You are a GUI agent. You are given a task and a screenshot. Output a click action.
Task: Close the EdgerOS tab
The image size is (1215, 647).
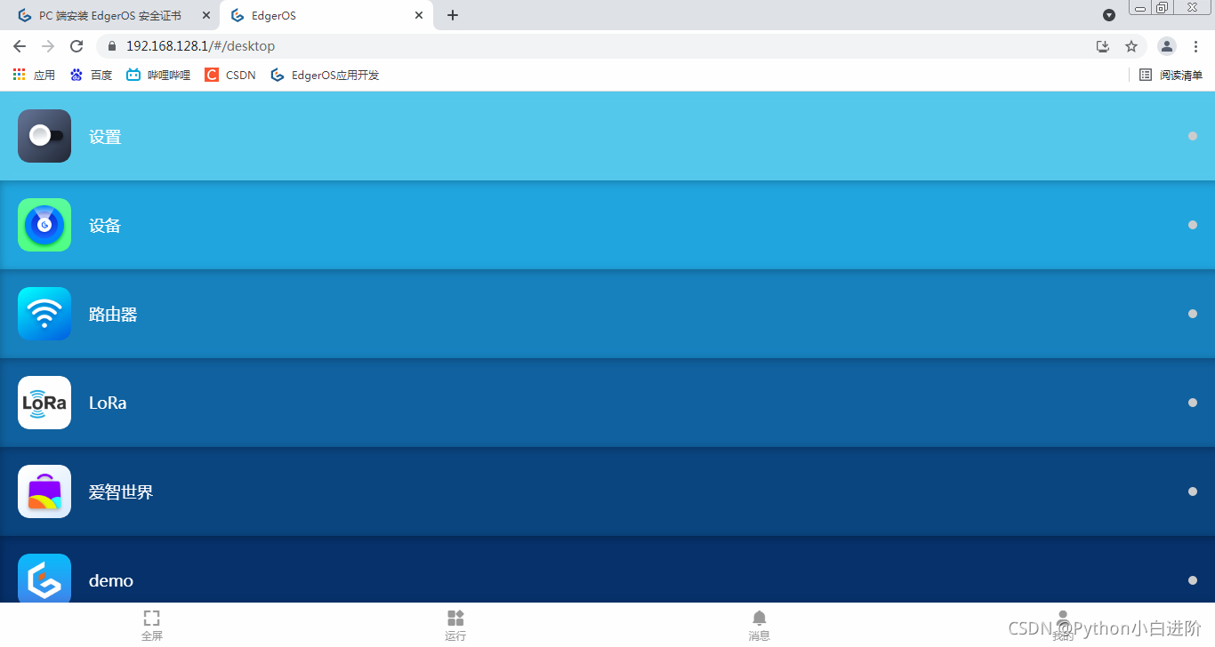[x=419, y=15]
